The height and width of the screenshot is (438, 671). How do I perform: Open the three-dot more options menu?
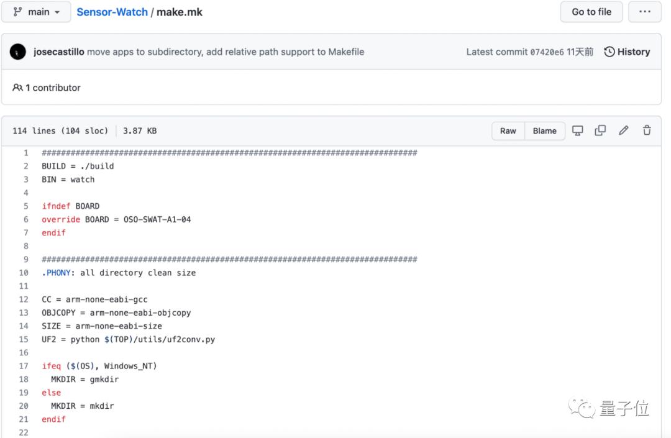click(x=644, y=12)
